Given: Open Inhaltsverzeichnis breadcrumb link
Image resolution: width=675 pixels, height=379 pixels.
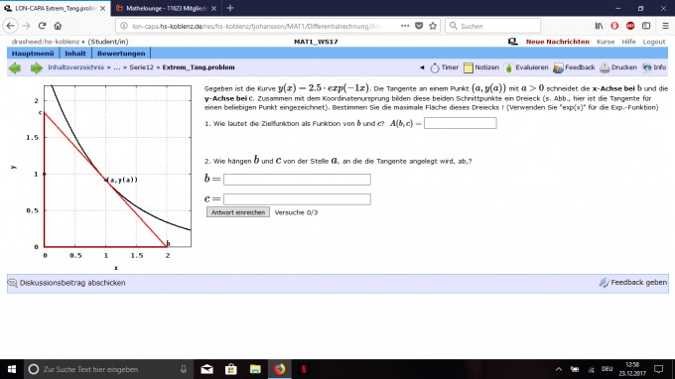Looking at the screenshot, I should point(75,67).
